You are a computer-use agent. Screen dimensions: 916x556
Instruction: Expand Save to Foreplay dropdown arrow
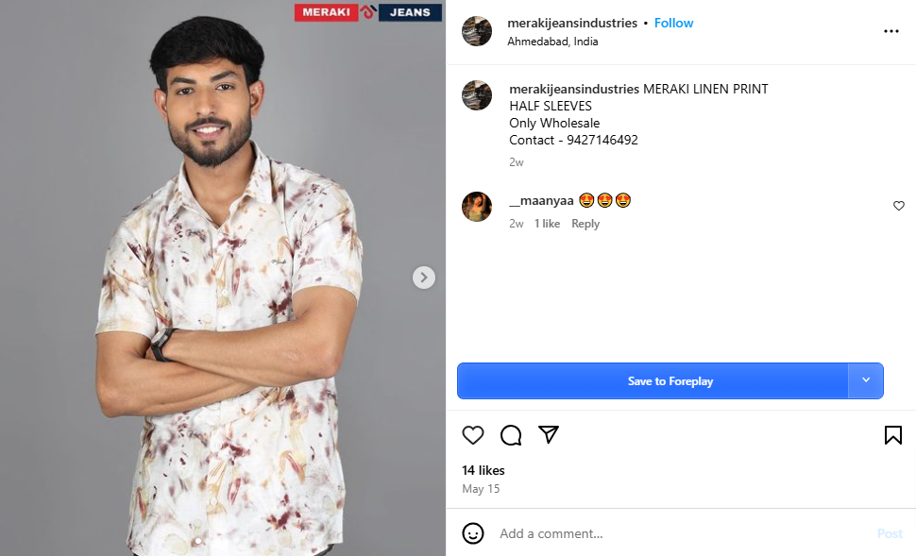(x=866, y=380)
